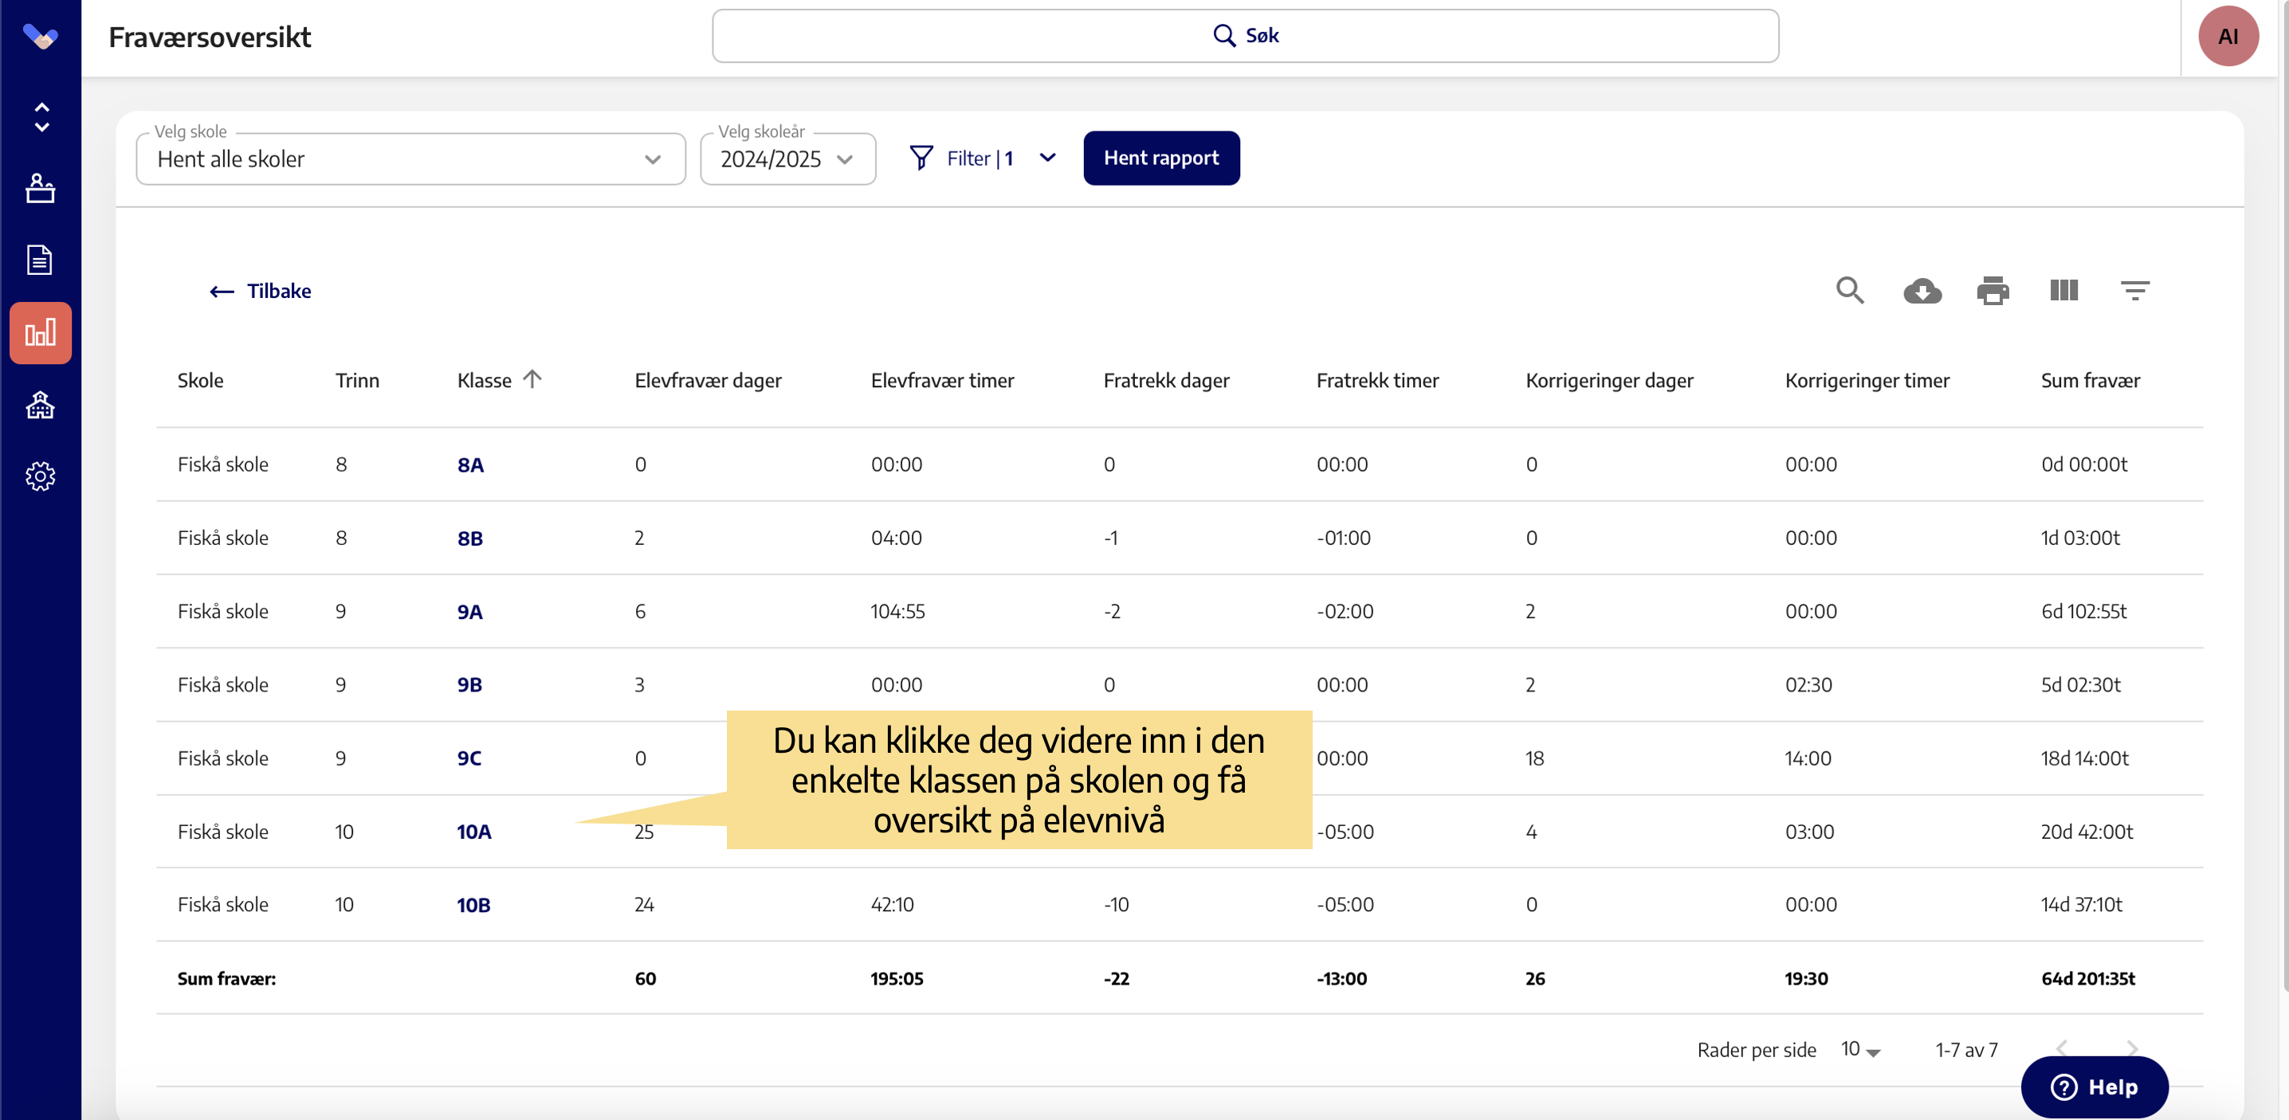Open the document sidebar icon
Viewport: 2289px width, 1120px height.
coord(40,260)
